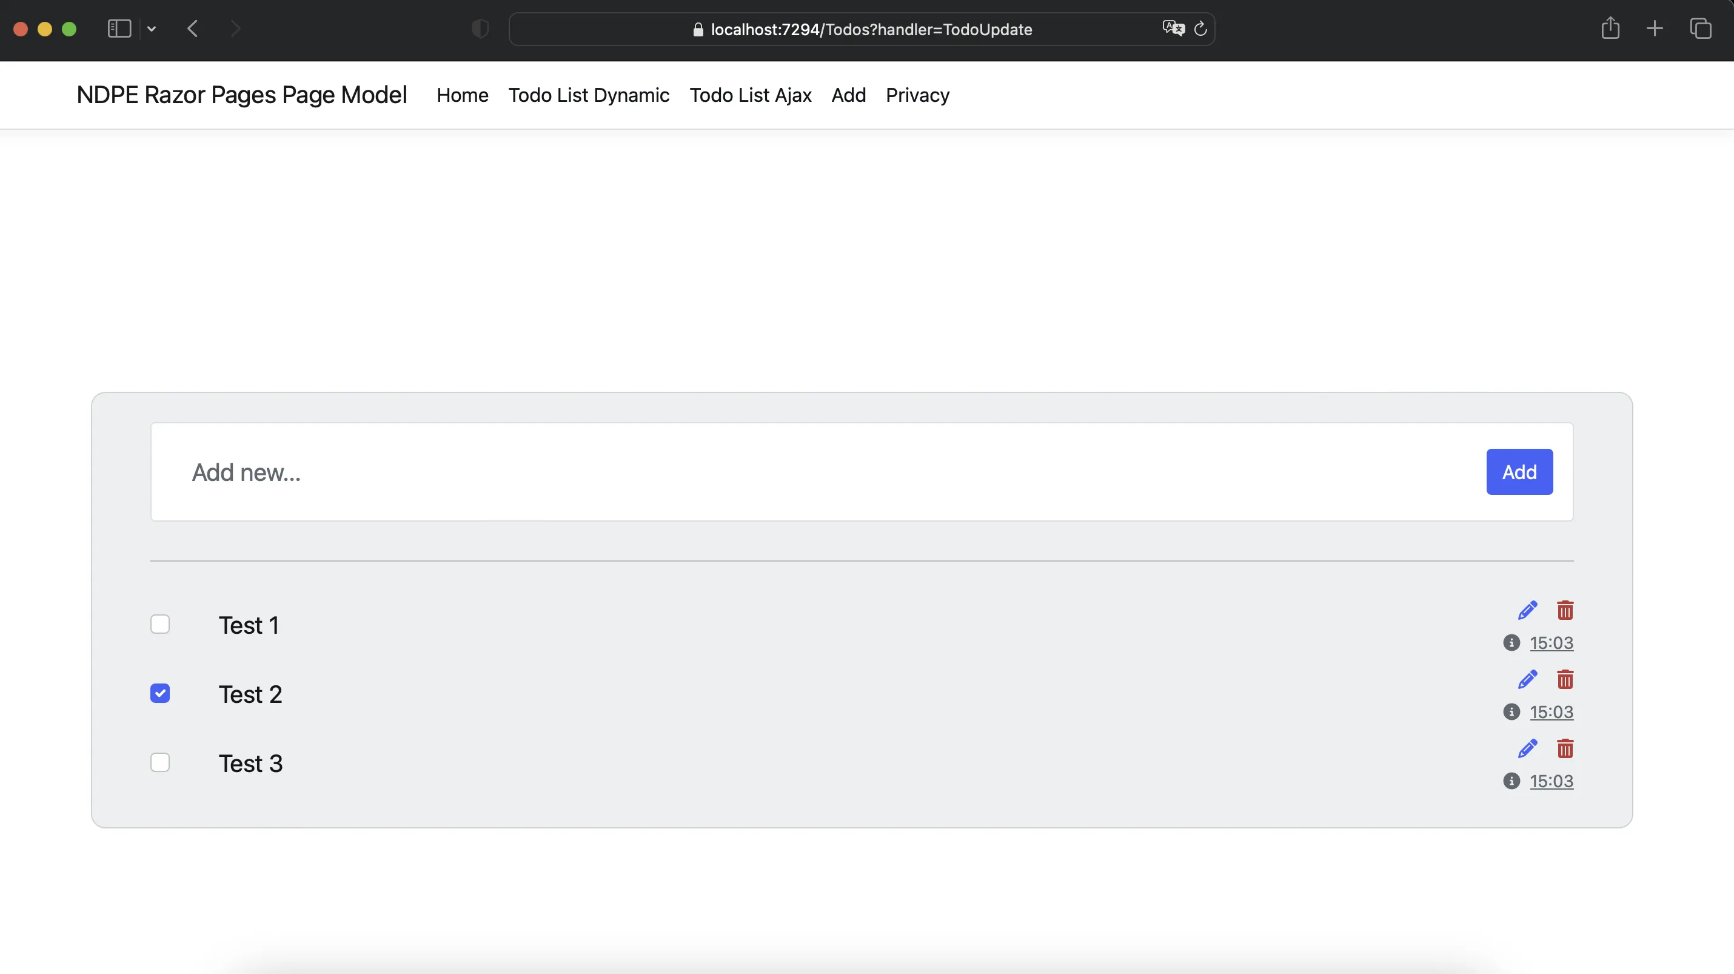Click the info icon beside Test 1 time
1734x974 pixels.
1511,643
